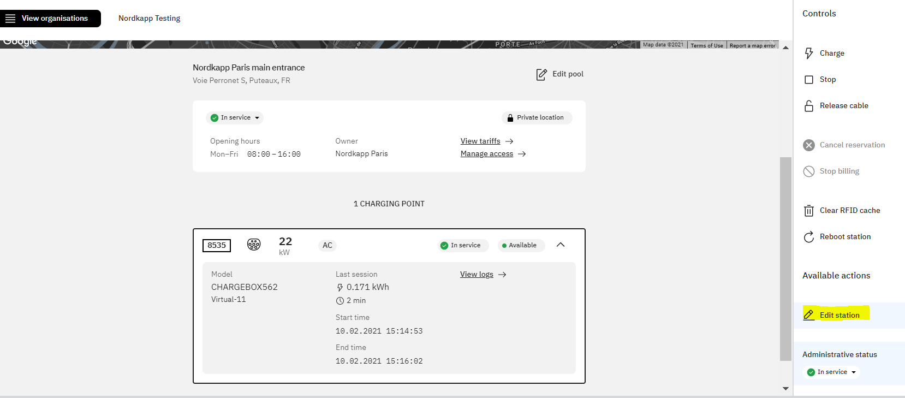Screen dimensions: 905x398
Task: Click Terms of Use on the map
Action: coord(706,45)
